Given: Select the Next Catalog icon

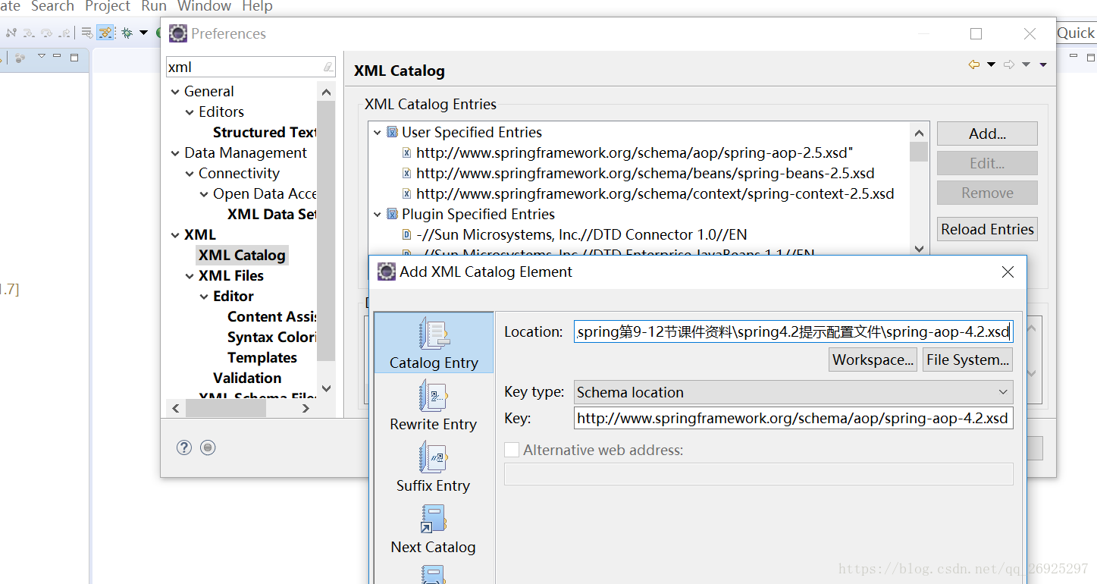Looking at the screenshot, I should click(x=434, y=519).
